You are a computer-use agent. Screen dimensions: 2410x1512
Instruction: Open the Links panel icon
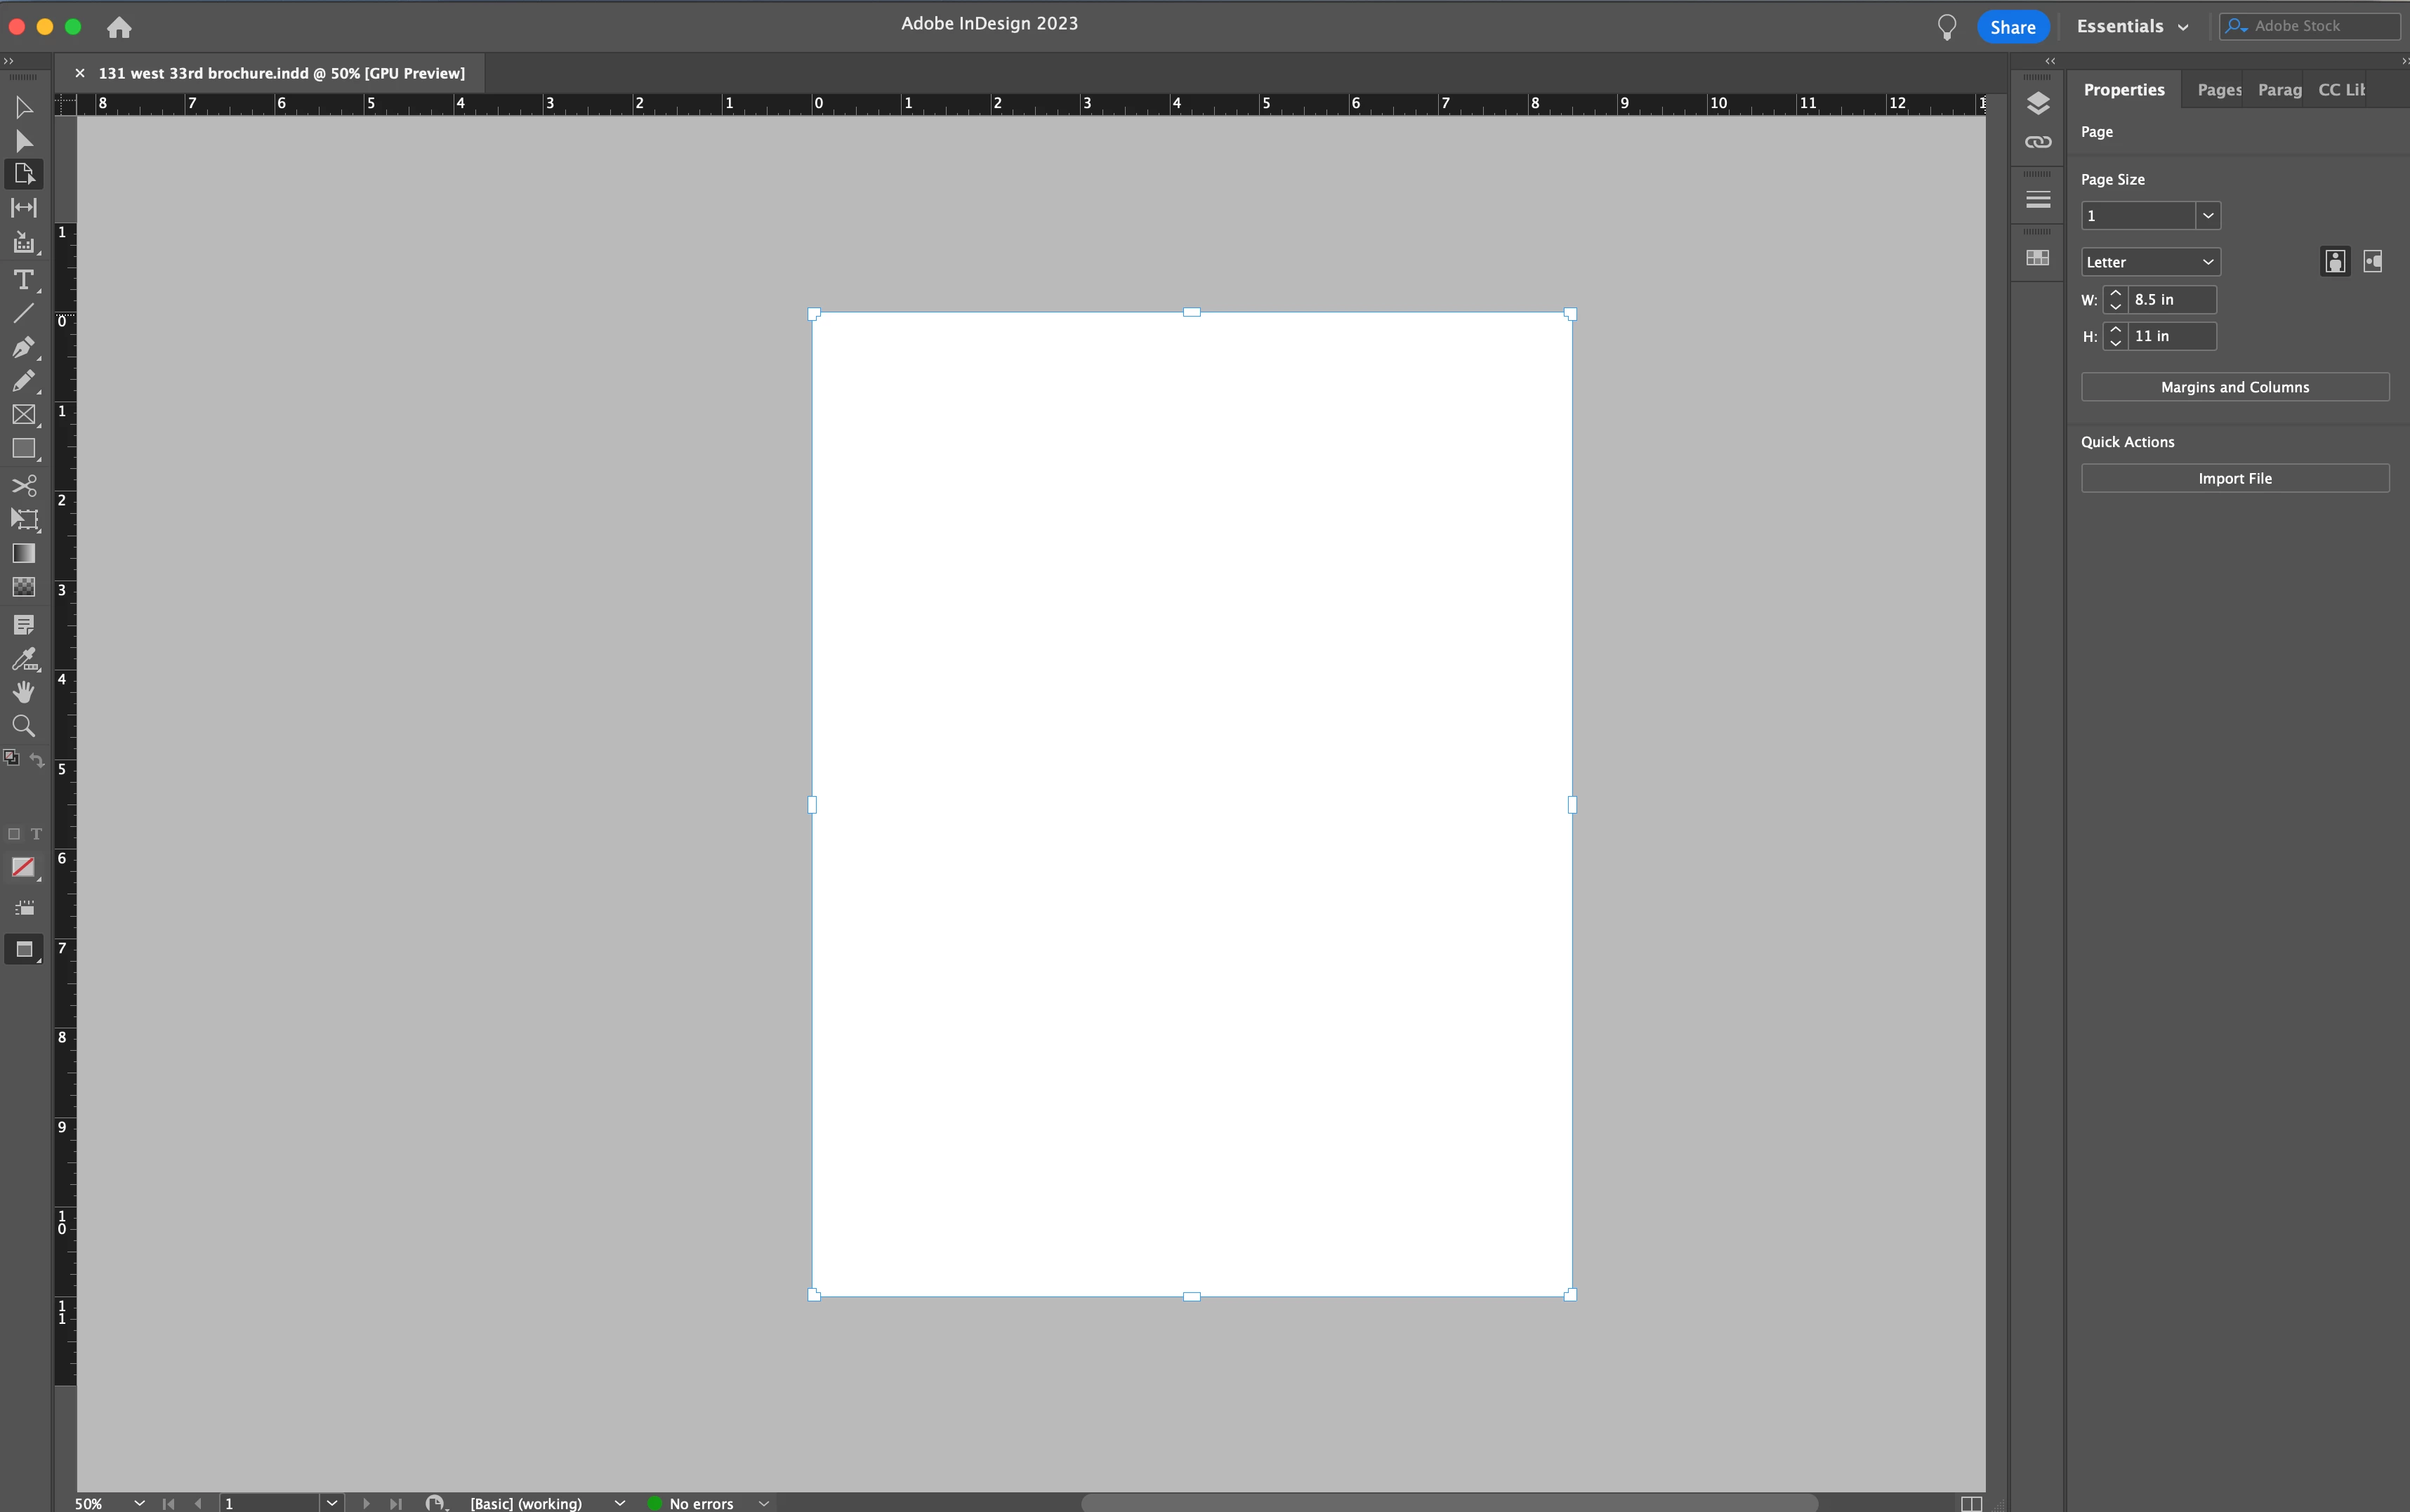(x=2037, y=142)
